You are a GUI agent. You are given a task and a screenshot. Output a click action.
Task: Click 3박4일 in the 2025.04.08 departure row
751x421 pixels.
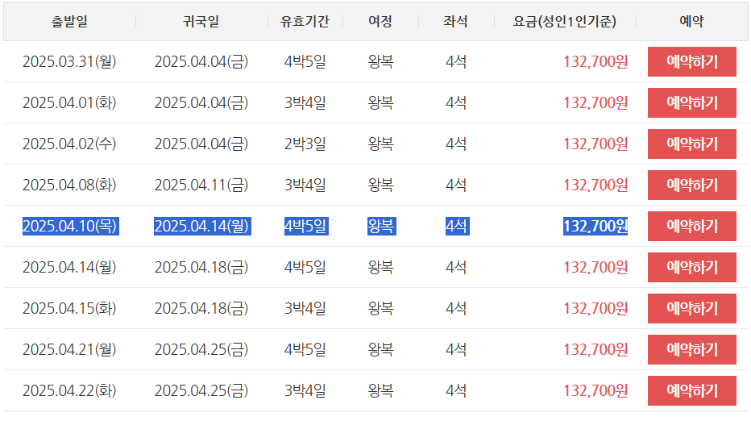[305, 185]
